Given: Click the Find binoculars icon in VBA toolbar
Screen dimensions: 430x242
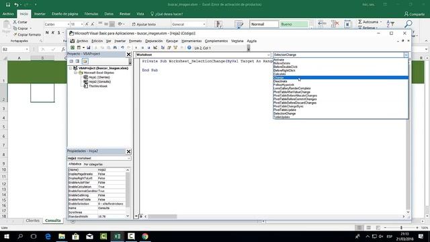Looking at the screenshot, I should click(x=115, y=48).
